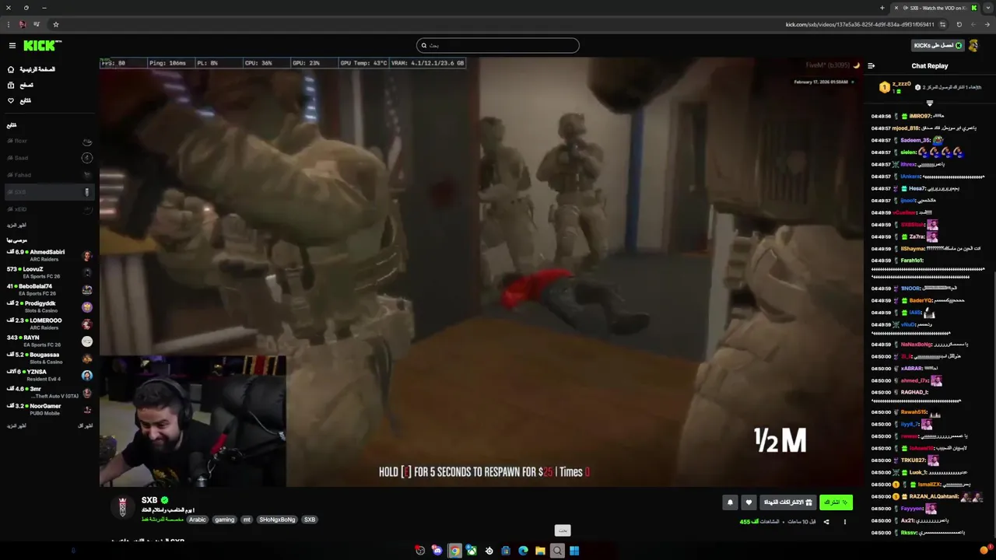Open a new browser tab with plus
This screenshot has width=996, height=560.
[882, 8]
